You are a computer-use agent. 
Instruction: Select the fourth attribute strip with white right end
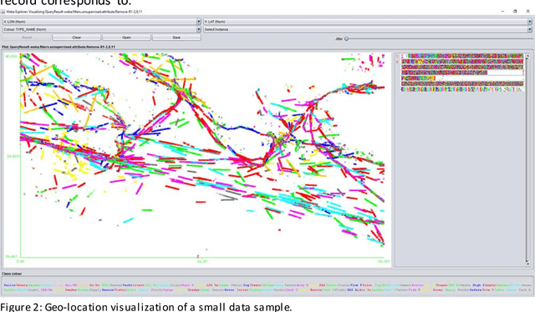pyautogui.click(x=462, y=73)
